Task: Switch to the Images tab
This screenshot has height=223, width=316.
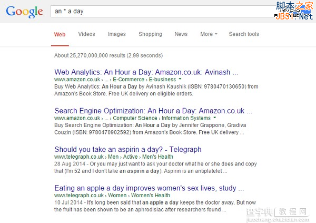Action: point(117,34)
